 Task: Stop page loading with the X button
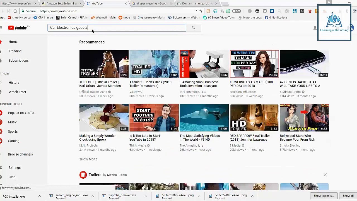point(8,11)
